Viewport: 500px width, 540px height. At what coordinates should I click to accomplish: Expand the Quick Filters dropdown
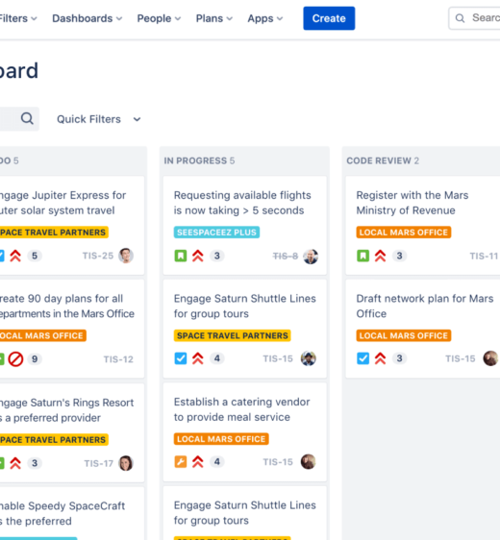point(99,119)
